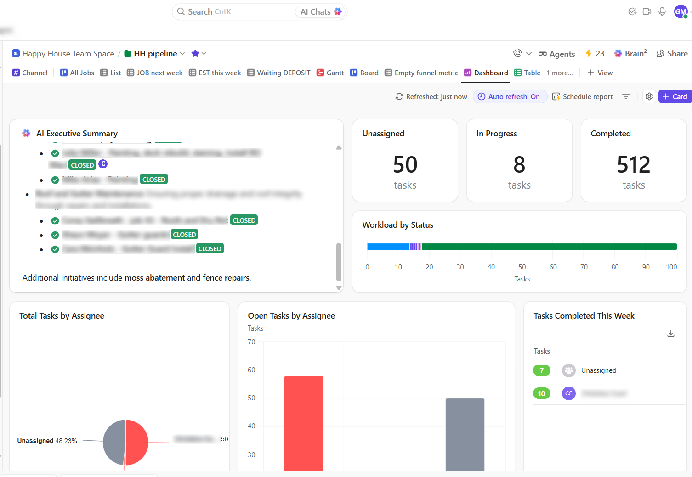This screenshot has width=692, height=477.
Task: Click the purple C avatar in summary
Action: coord(103,164)
